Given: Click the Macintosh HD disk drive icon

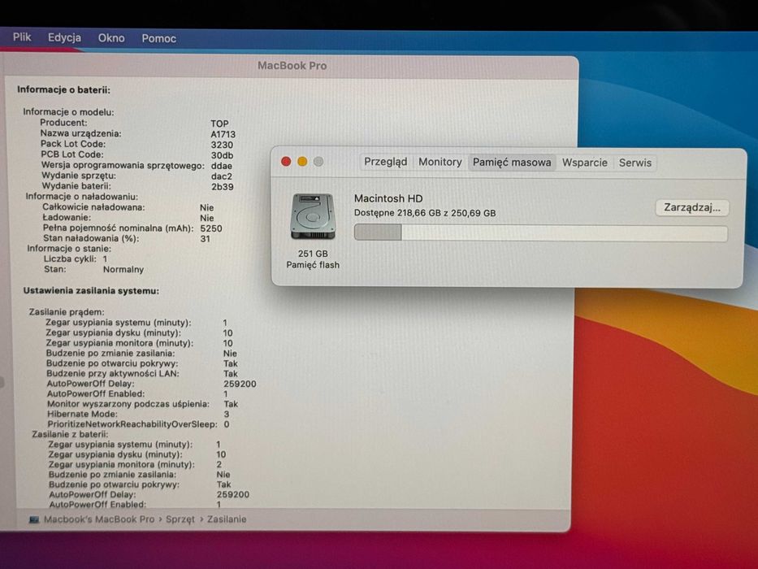Looking at the screenshot, I should tap(313, 216).
